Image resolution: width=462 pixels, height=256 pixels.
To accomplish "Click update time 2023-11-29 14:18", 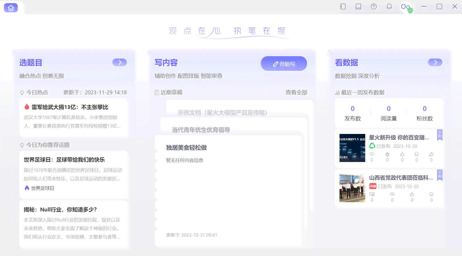I will (106, 92).
